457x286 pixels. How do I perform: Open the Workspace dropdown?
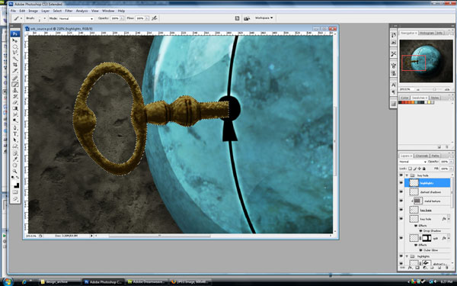click(x=264, y=18)
